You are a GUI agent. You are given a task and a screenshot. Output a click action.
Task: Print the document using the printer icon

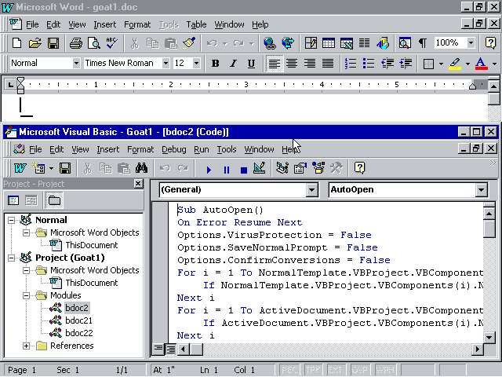[76, 43]
